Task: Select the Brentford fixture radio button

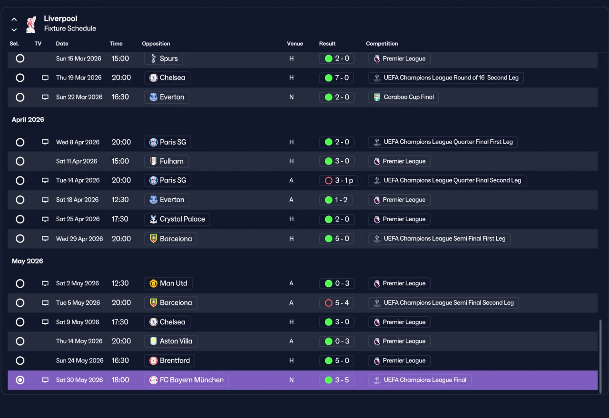Action: point(20,360)
